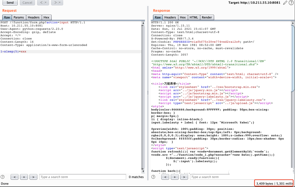The image size is (295, 187).
Task: Click the plus button beside request search
Action: click(24, 177)
